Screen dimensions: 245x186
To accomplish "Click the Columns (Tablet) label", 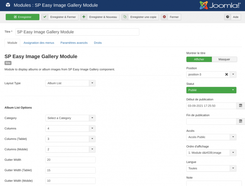I will 15,139.
